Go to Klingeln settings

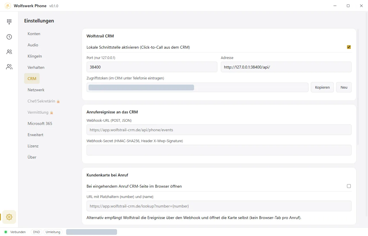coord(35,56)
